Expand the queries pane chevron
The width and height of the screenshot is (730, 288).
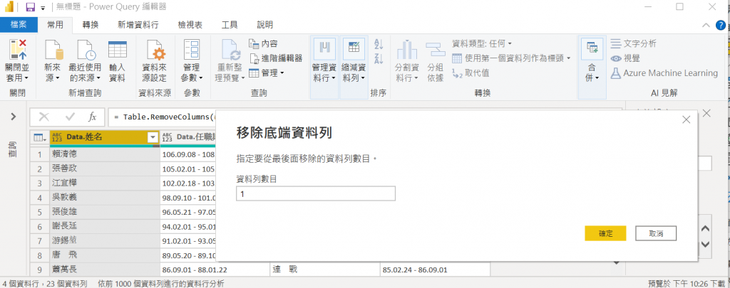[x=14, y=117]
